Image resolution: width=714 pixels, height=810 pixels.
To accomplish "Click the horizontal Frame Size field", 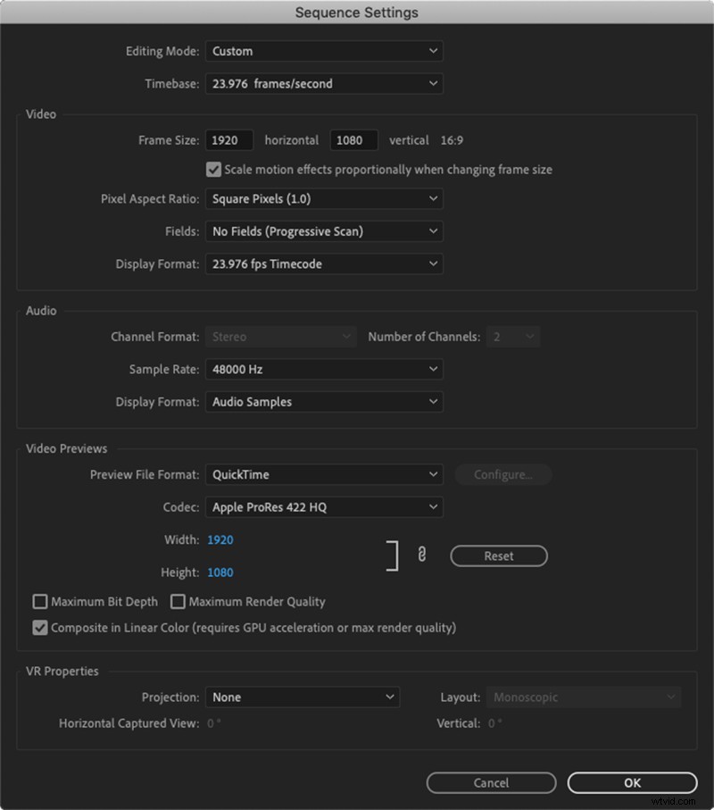I will tap(229, 139).
